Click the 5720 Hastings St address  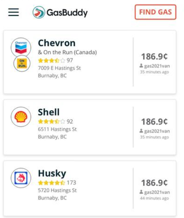[x=57, y=190]
